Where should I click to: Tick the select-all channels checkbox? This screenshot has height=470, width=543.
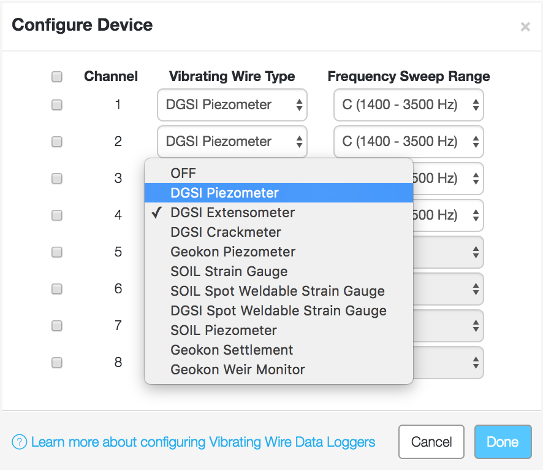57,76
